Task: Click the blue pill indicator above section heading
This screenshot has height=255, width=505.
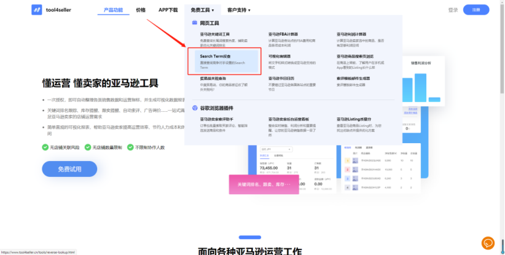Action: pyautogui.click(x=250, y=237)
